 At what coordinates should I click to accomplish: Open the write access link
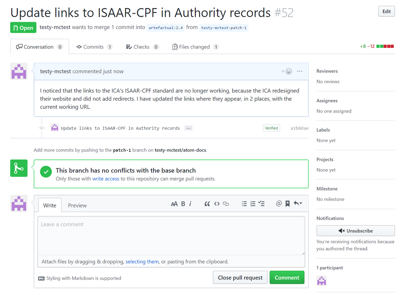click(105, 178)
